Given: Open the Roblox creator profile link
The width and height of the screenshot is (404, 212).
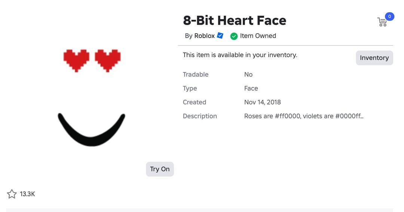Looking at the screenshot, I should 204,36.
